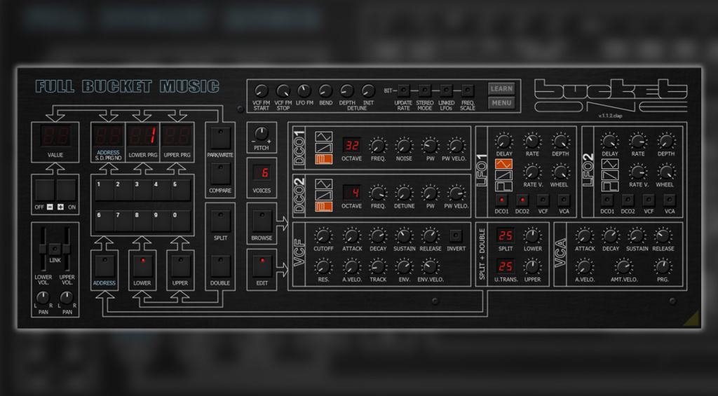
Task: Select DCO1 pulse waveform icon
Action: coord(324,159)
